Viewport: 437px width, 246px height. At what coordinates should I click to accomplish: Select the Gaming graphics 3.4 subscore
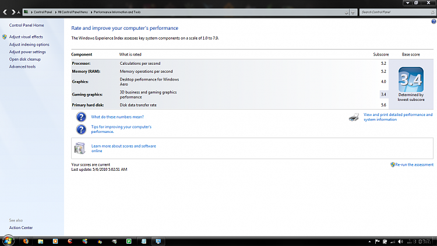pyautogui.click(x=383, y=94)
